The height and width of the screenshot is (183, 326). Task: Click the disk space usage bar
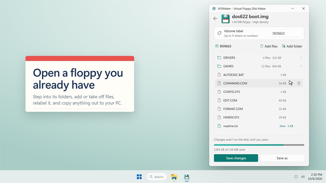[x=259, y=145]
